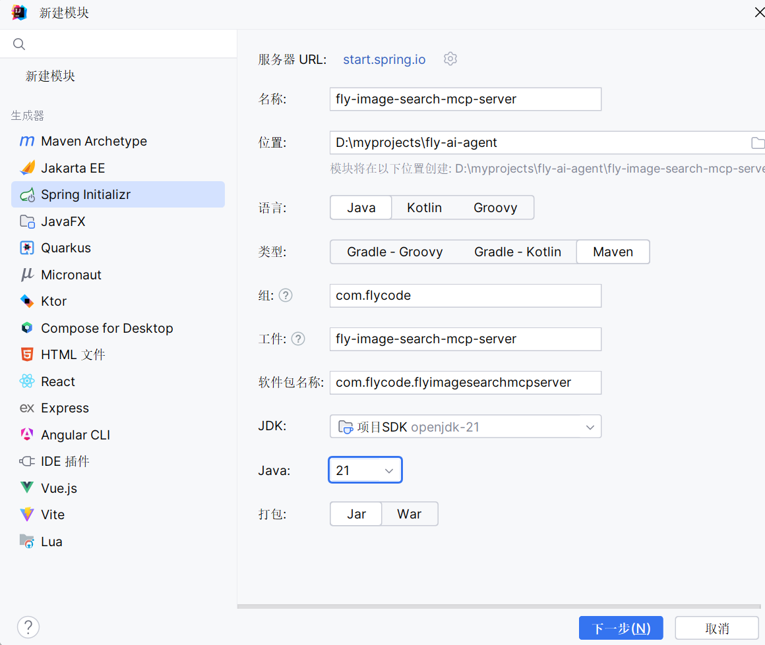
Task: Open dialog help question mark button
Action: click(28, 627)
